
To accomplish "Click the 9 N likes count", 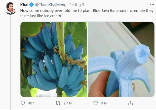I will pos(104,103).
